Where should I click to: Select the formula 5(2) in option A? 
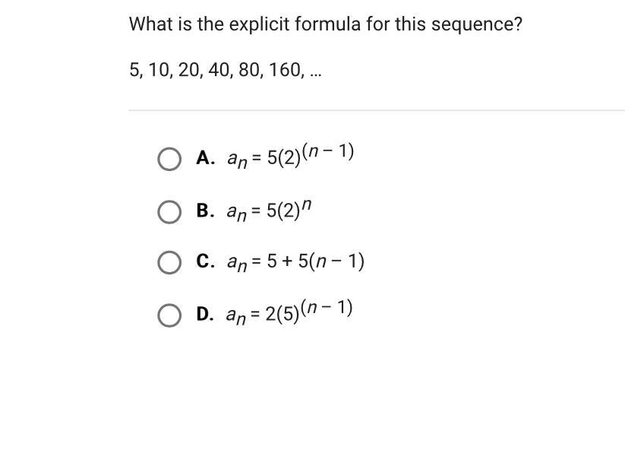pyautogui.click(x=283, y=158)
